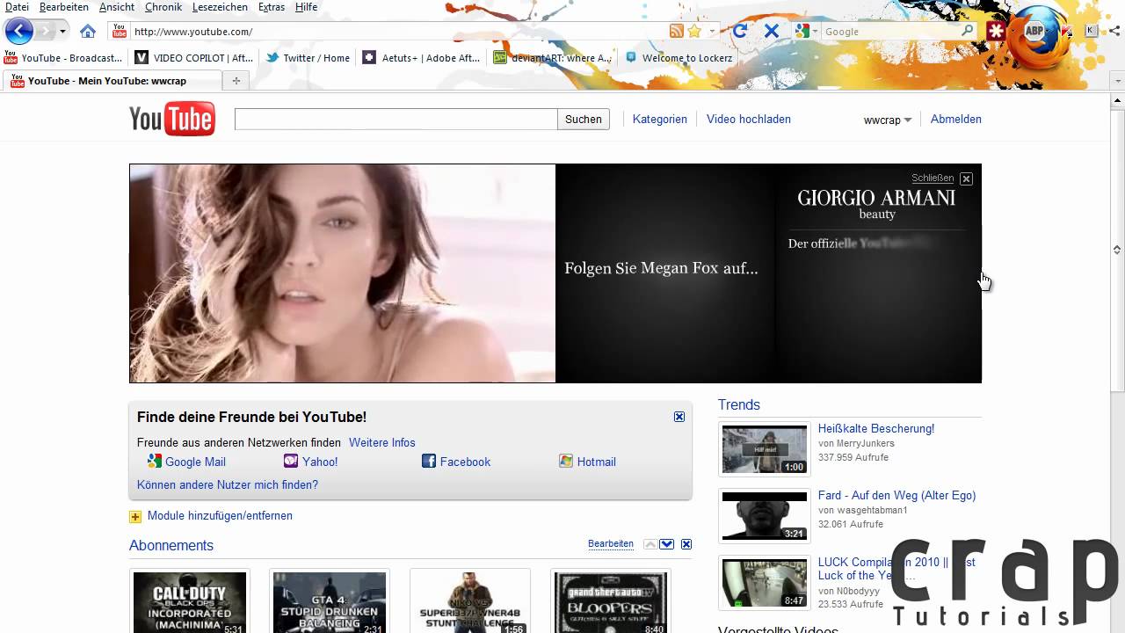Open the Ansicht menu
This screenshot has height=633, width=1125.
tap(117, 7)
